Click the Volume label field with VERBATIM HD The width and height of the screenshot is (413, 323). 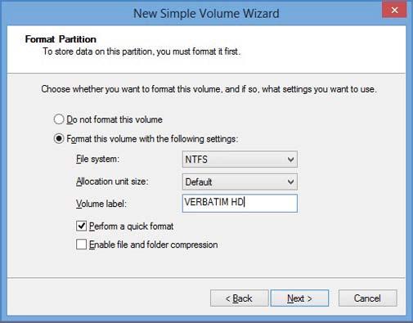point(240,203)
